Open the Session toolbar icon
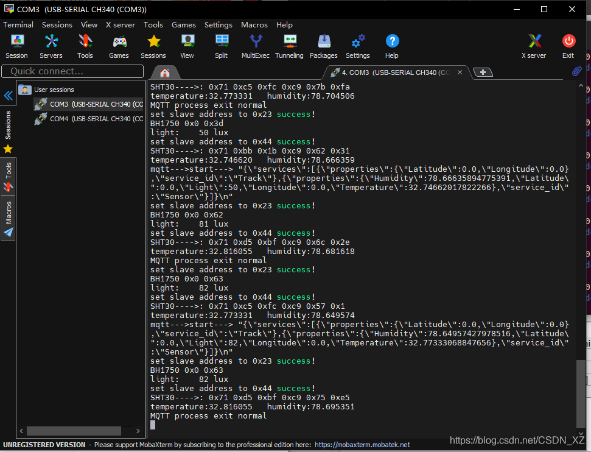The image size is (591, 452). tap(16, 46)
